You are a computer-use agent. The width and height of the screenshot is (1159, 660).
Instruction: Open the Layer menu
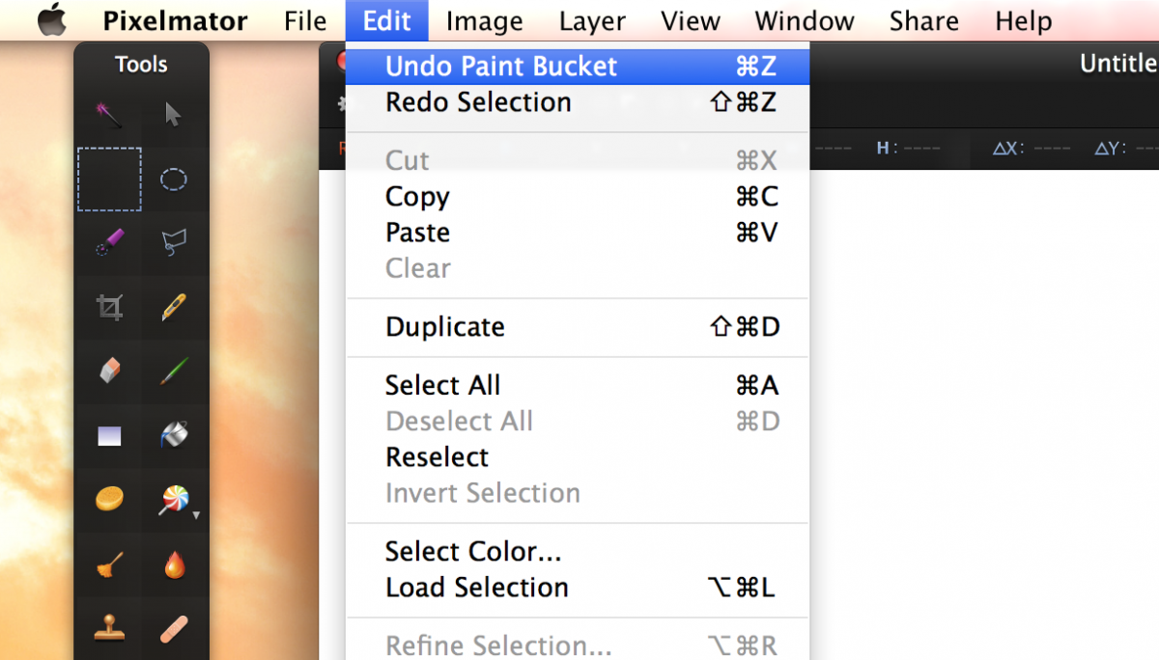pos(592,20)
